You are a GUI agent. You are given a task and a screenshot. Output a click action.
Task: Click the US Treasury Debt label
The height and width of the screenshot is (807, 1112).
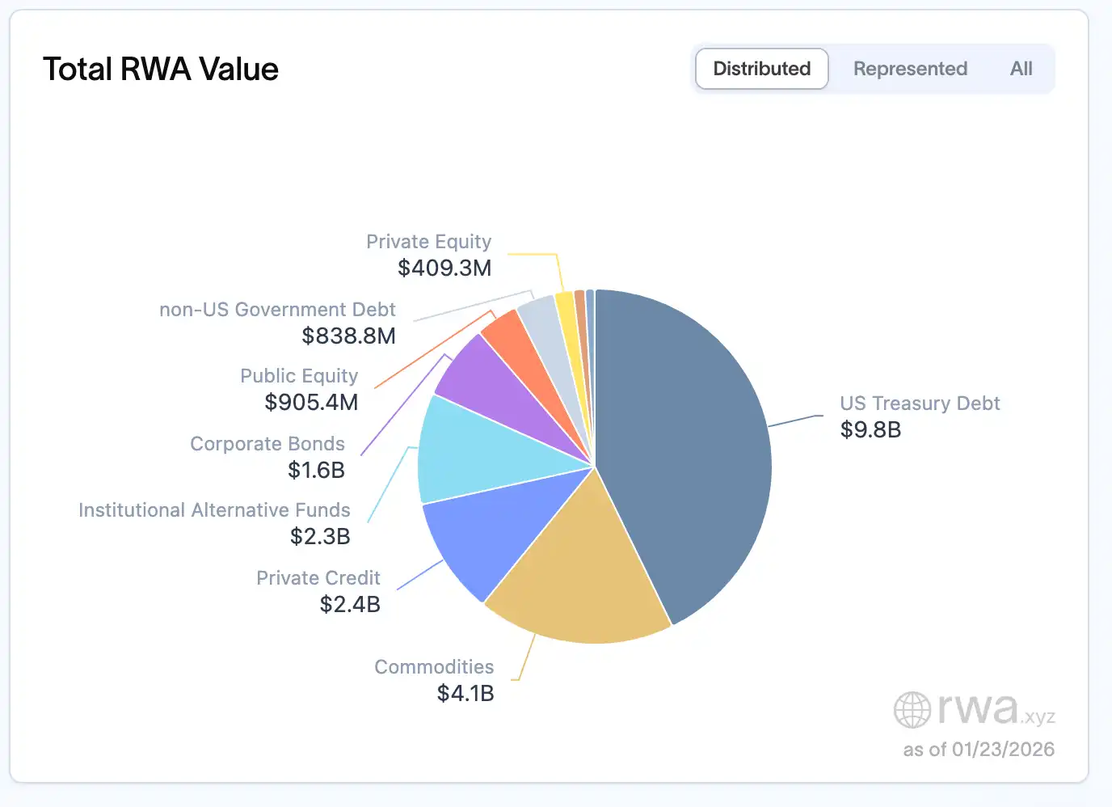[x=920, y=403]
